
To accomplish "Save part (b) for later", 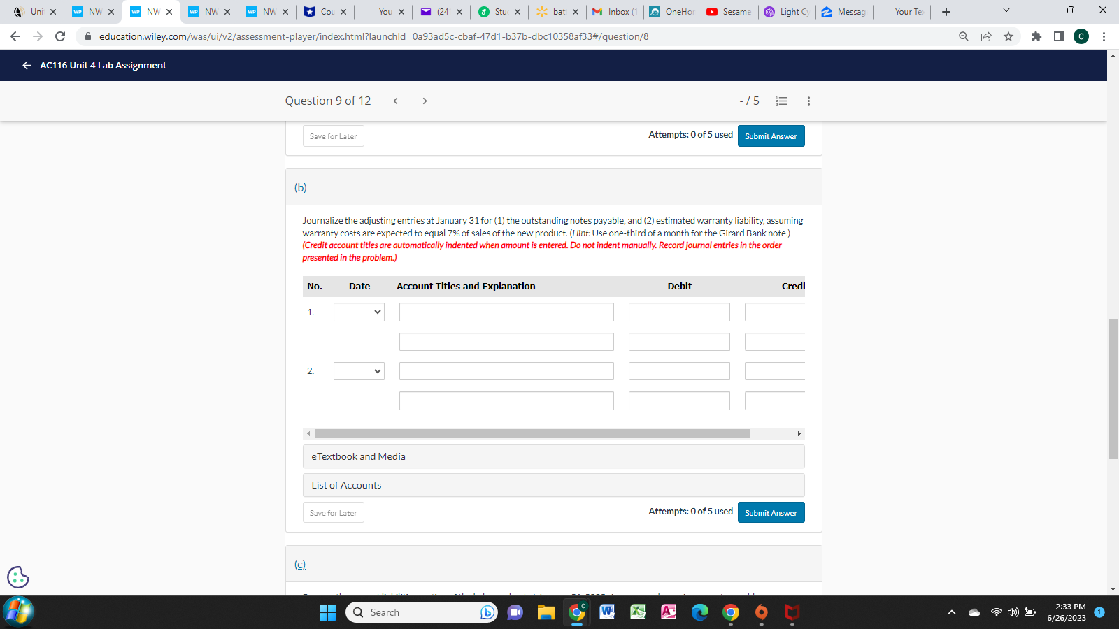I will pos(334,512).
